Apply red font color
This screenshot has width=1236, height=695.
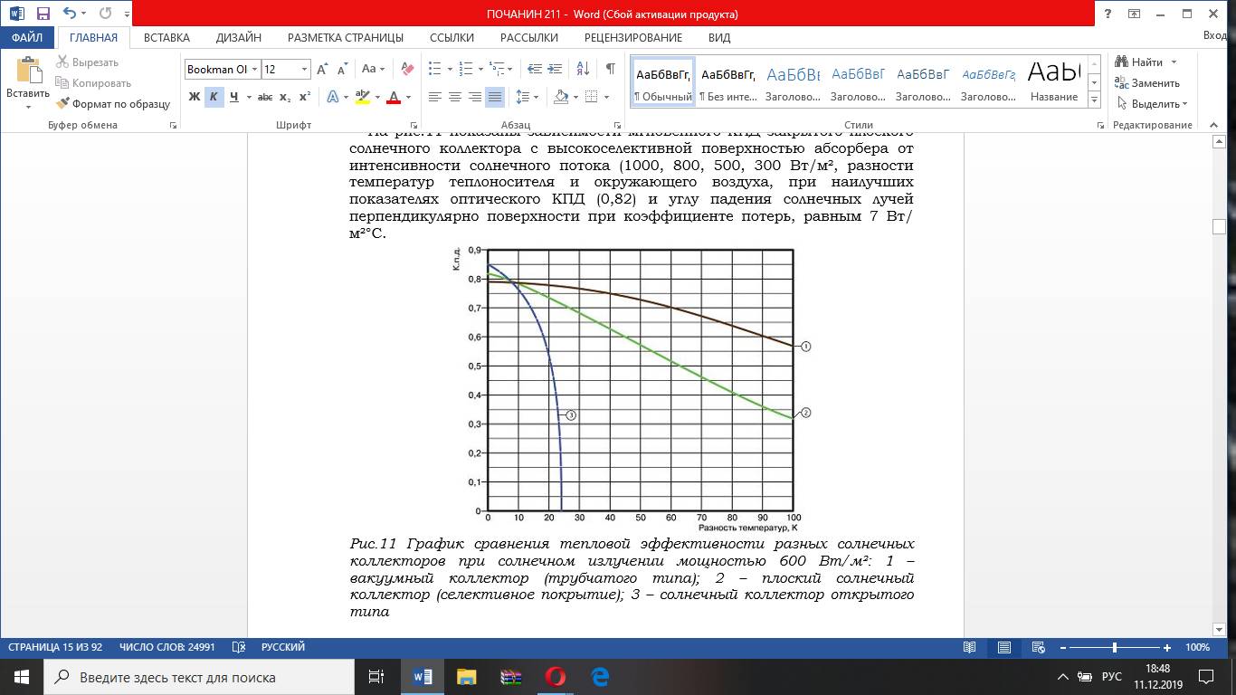click(394, 97)
